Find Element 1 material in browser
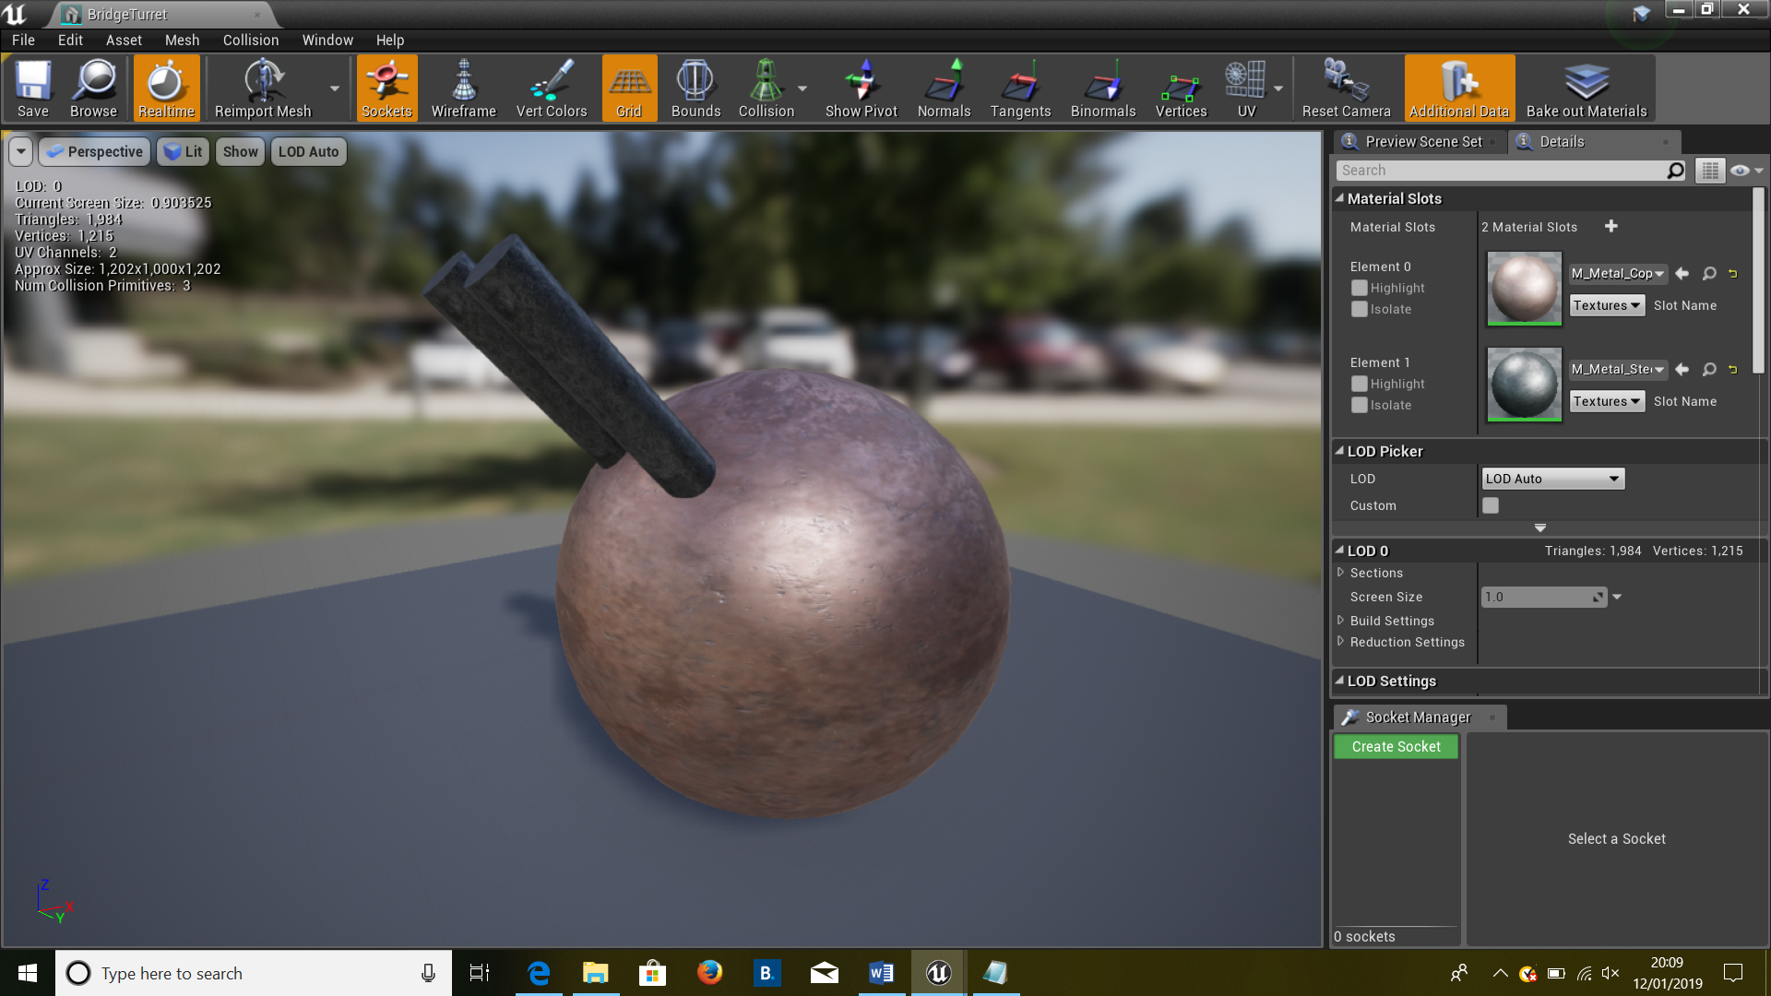 pos(1709,369)
